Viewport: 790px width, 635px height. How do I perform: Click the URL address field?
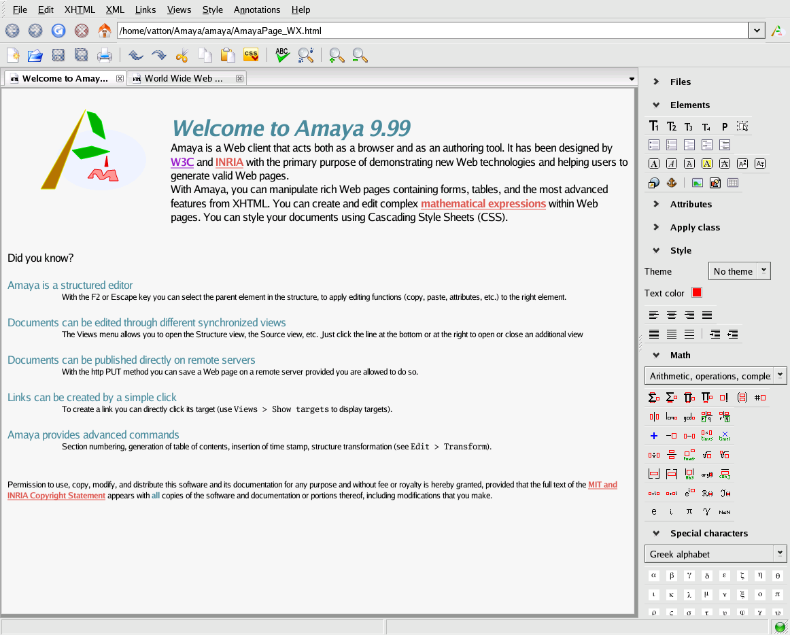pyautogui.click(x=433, y=31)
